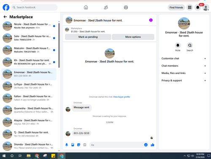Open the emoji picker in message box
Screen dimensions: 211x159
(146, 145)
